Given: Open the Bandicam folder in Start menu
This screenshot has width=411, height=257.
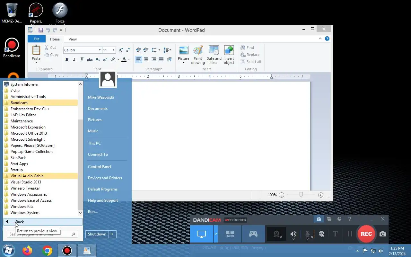Looking at the screenshot, I should point(40,103).
